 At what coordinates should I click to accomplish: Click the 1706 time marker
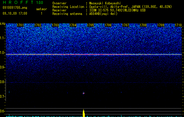click(108, 25)
